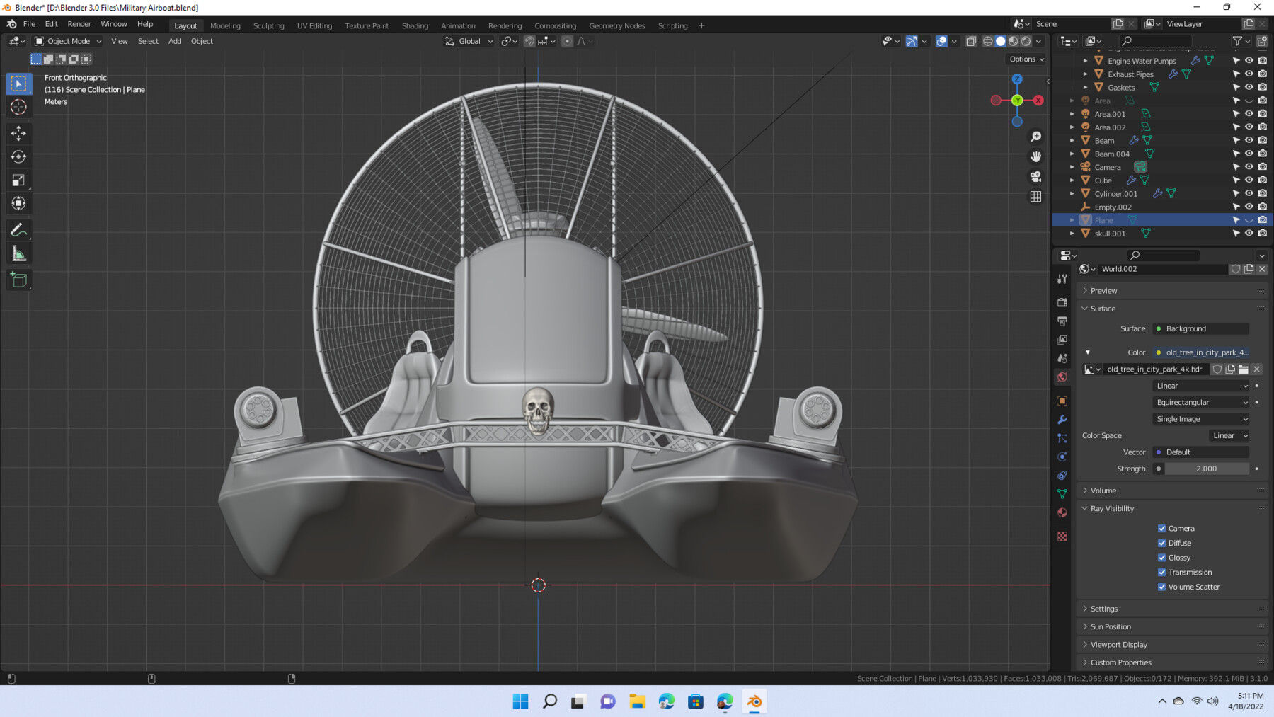This screenshot has height=717, width=1274.
Task: Open the Render menu
Action: [79, 23]
